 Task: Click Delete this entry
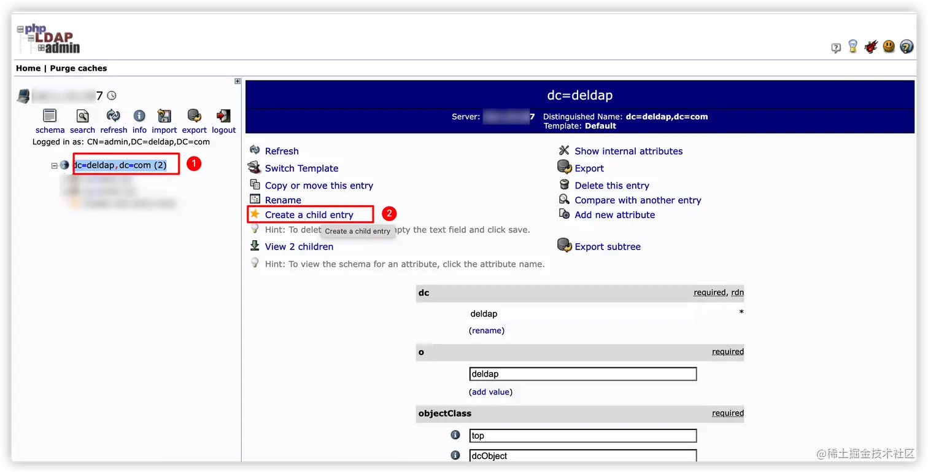click(x=612, y=186)
